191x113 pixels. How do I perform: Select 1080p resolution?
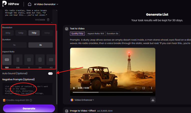[x=47, y=33]
